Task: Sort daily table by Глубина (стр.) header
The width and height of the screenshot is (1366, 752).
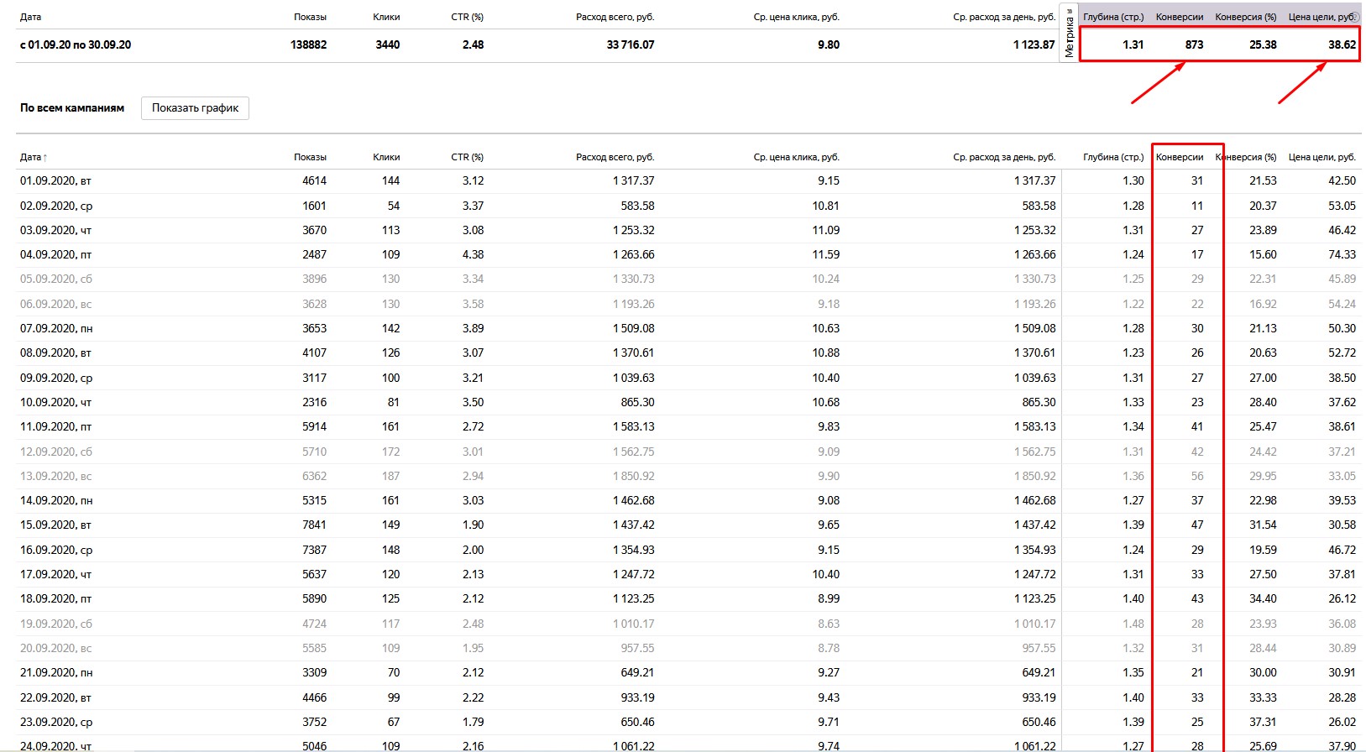Action: [x=1113, y=157]
